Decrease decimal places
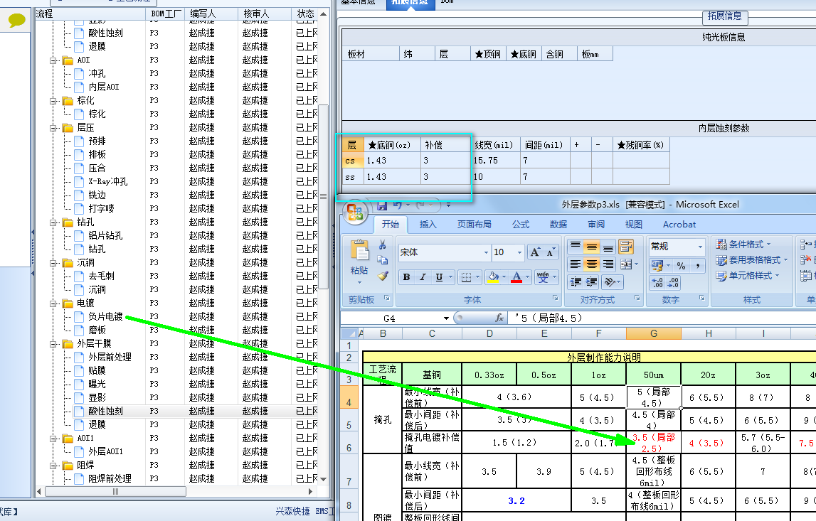The height and width of the screenshot is (521, 816). [673, 282]
